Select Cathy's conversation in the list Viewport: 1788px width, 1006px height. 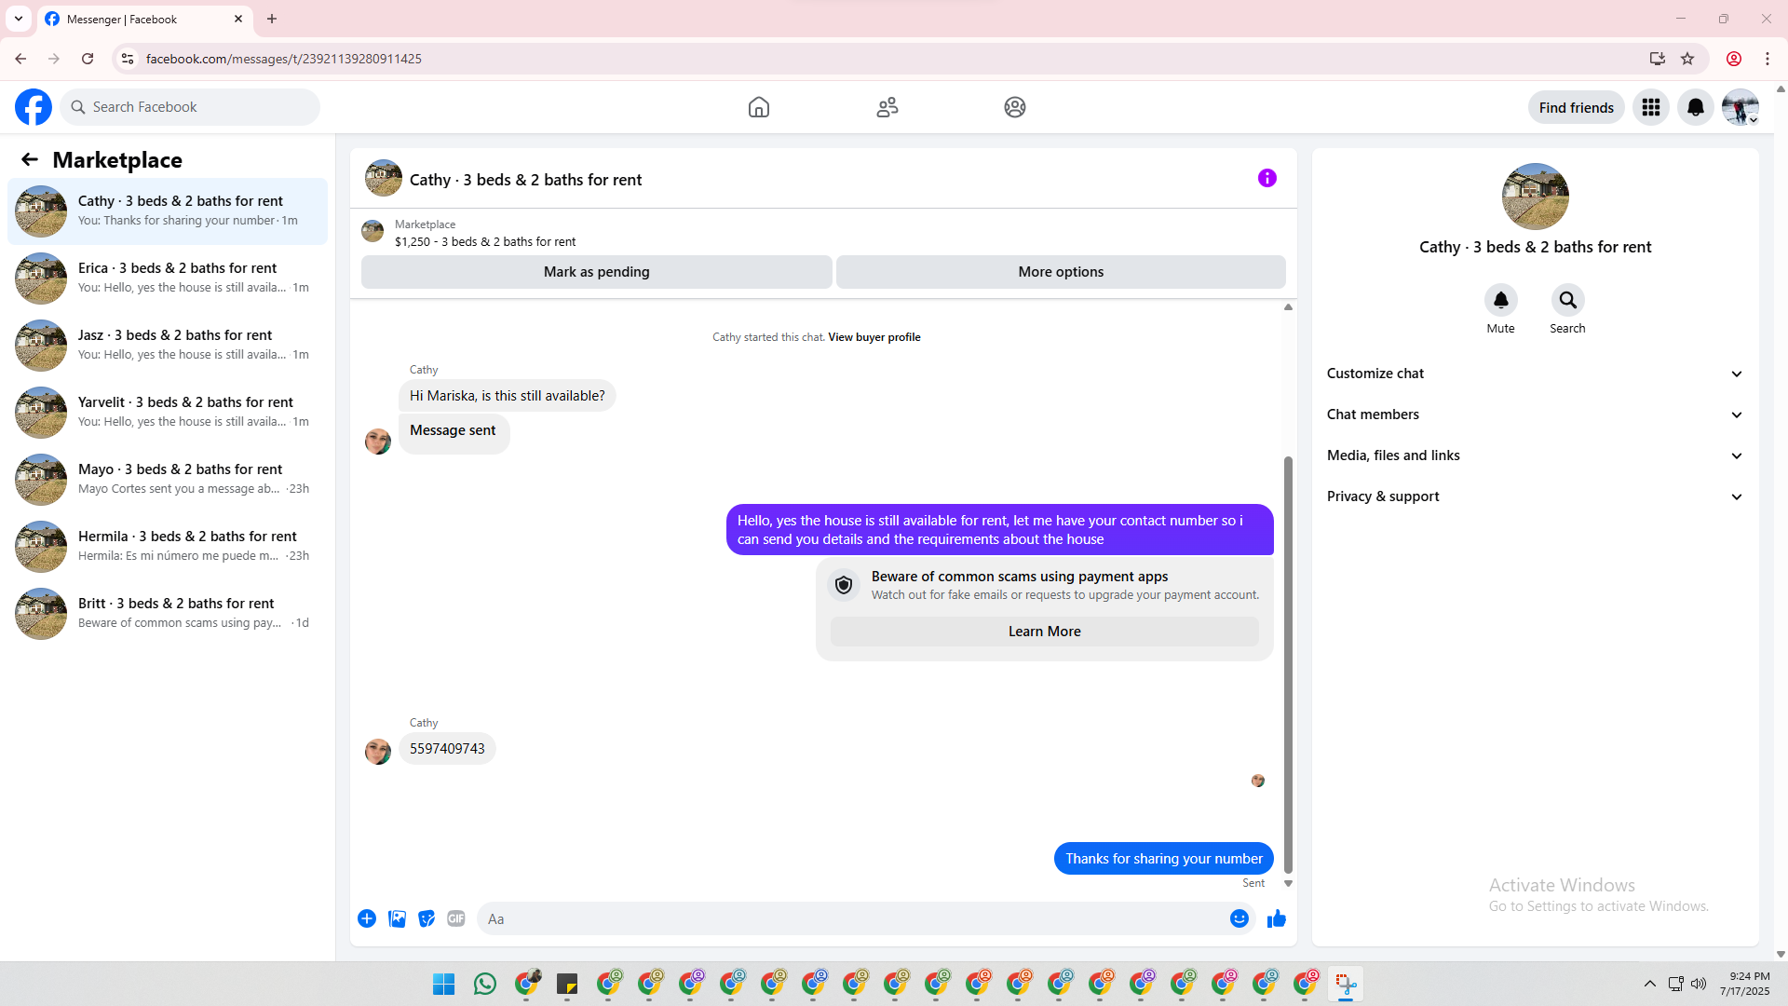click(x=168, y=211)
